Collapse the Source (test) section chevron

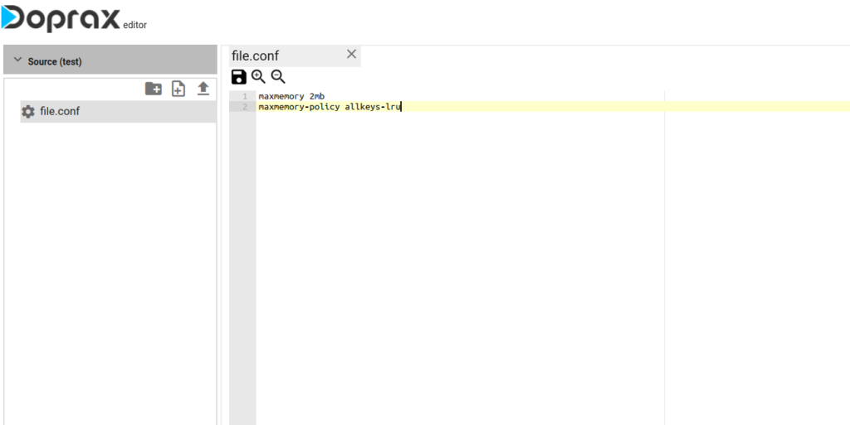pyautogui.click(x=17, y=60)
